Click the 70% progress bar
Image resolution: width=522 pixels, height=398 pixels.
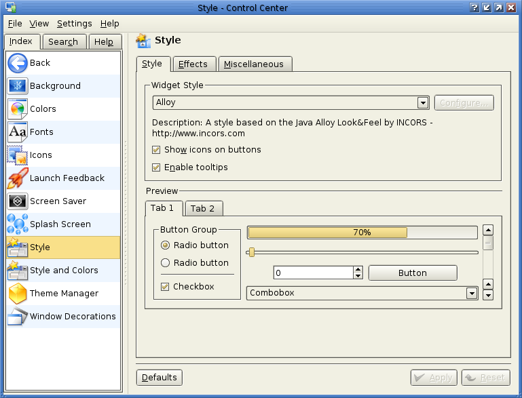(362, 233)
